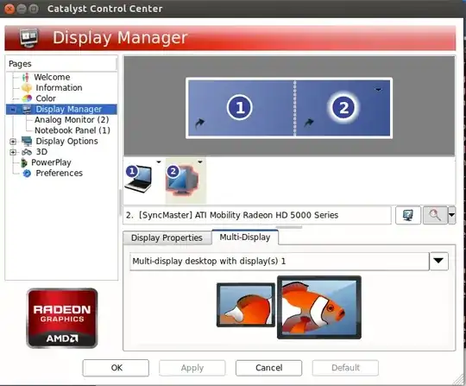Click the arrow icon on display 2 preview
This screenshot has width=466, height=386.
click(x=309, y=123)
